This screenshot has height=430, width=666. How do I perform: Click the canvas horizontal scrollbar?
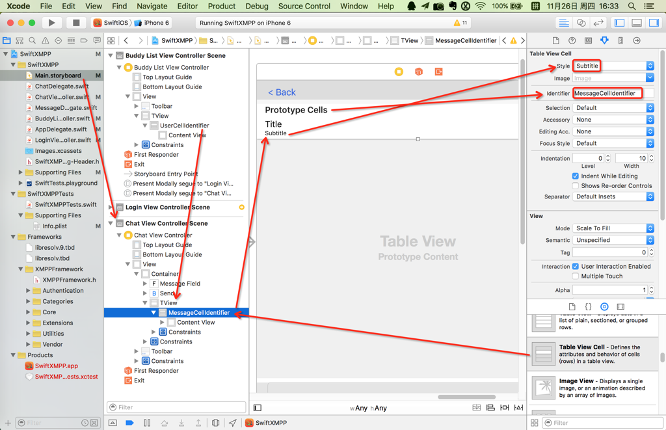point(467,397)
